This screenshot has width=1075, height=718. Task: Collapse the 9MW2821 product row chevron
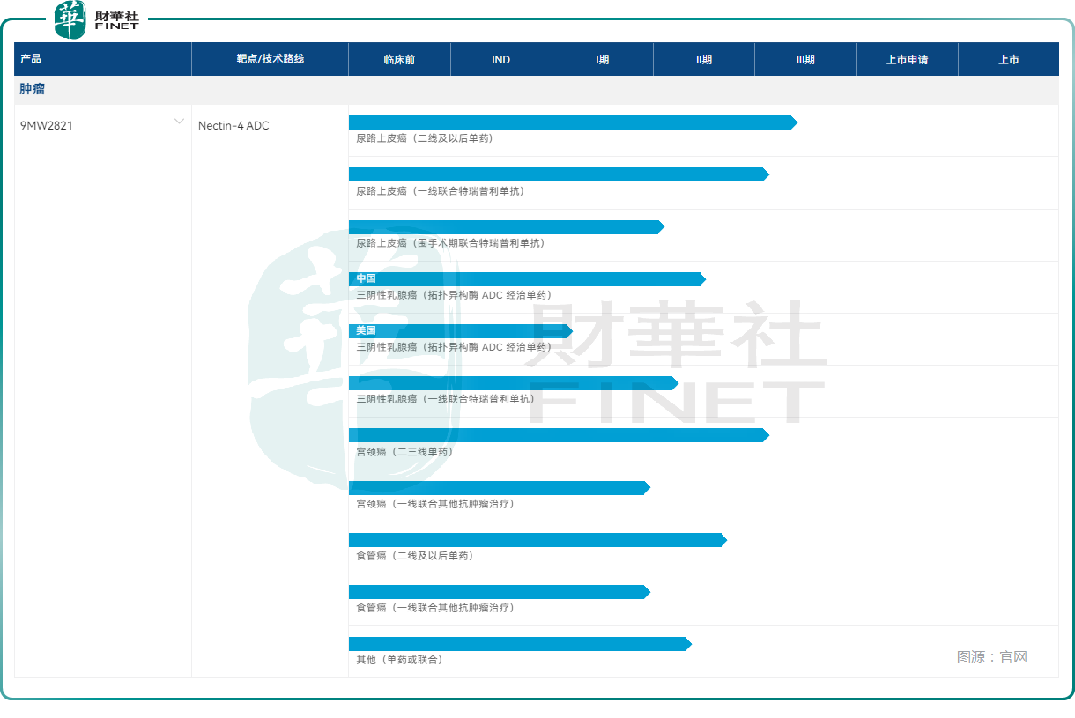179,122
